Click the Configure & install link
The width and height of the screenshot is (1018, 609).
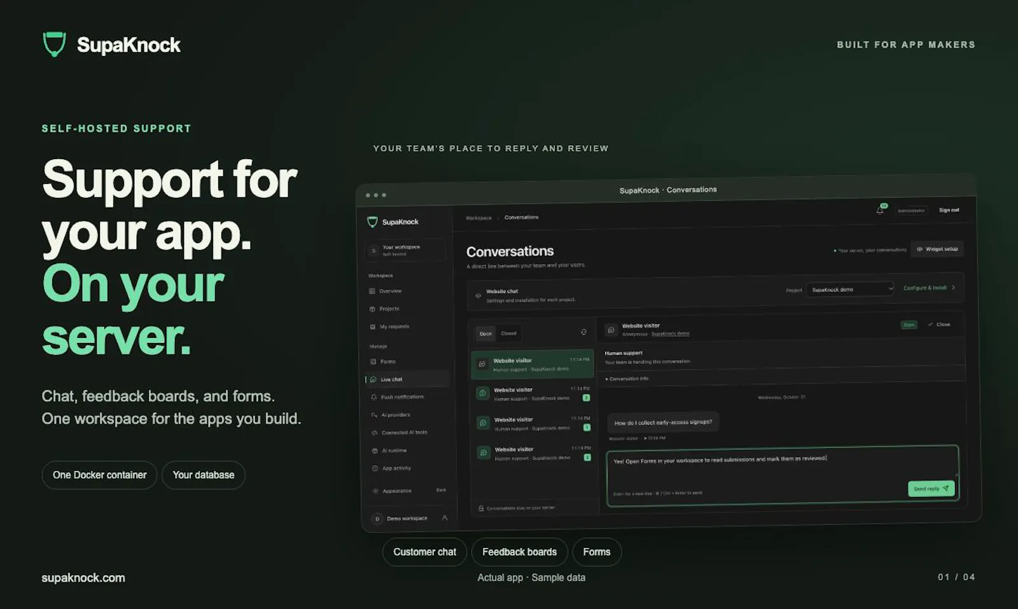click(x=925, y=288)
